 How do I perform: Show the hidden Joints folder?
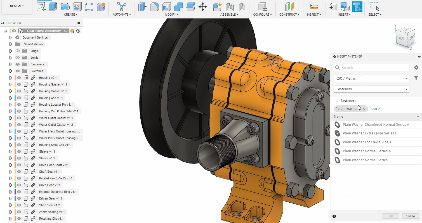(18, 58)
